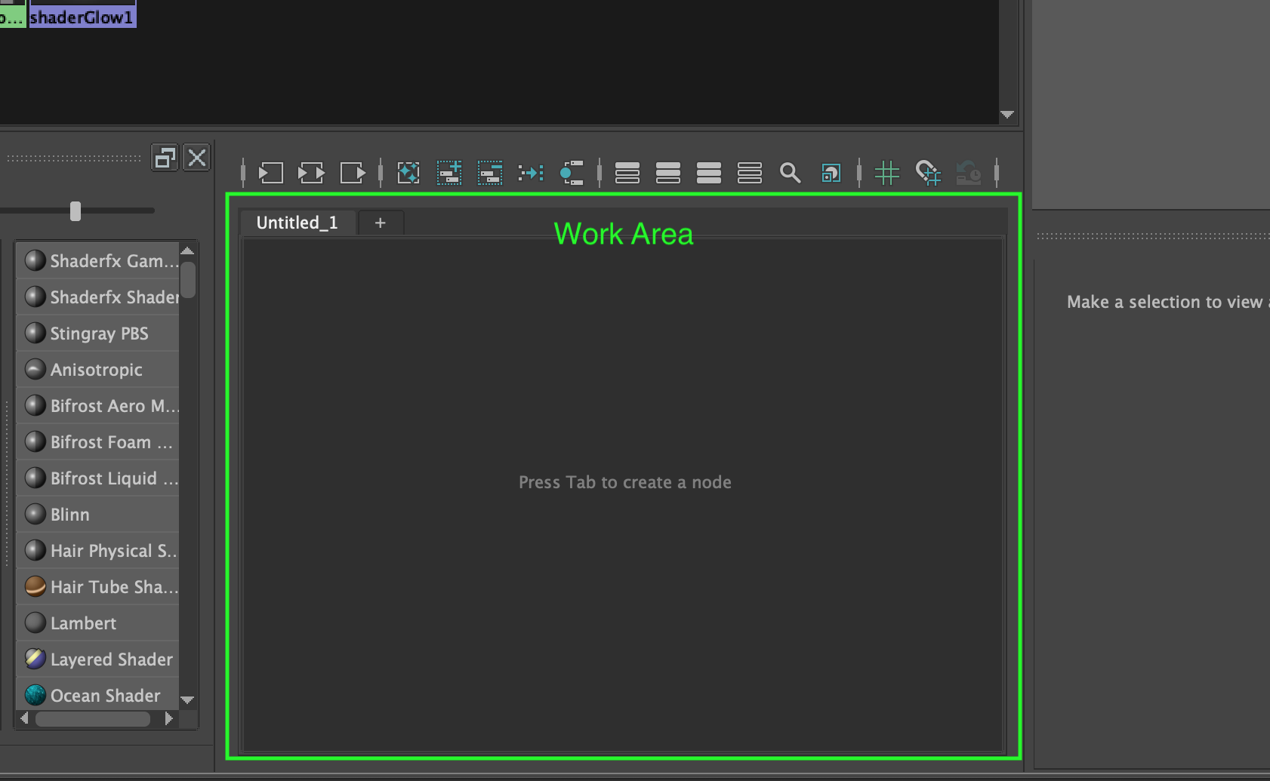1270x781 pixels.
Task: Click the input and output connections icon
Action: 311,172
